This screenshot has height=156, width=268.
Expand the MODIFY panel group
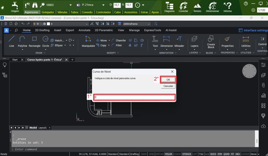coord(113,53)
